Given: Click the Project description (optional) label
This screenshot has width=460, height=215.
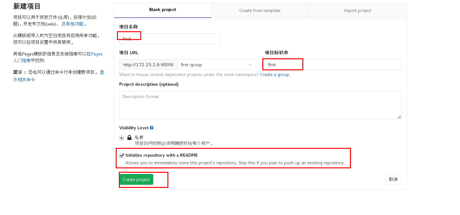Looking at the screenshot, I should tap(149, 84).
